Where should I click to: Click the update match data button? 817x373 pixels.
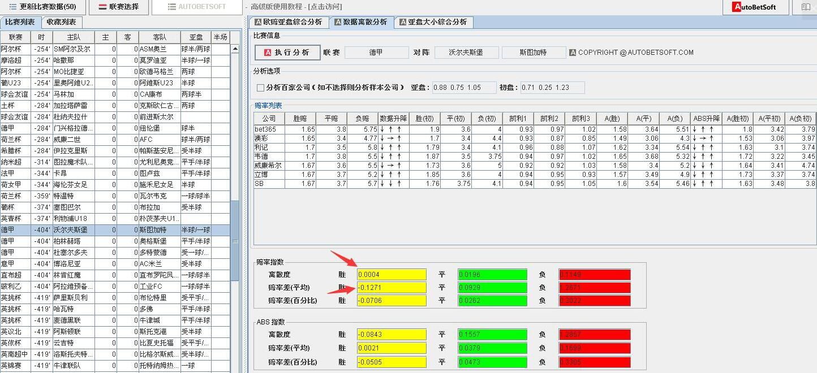43,7
